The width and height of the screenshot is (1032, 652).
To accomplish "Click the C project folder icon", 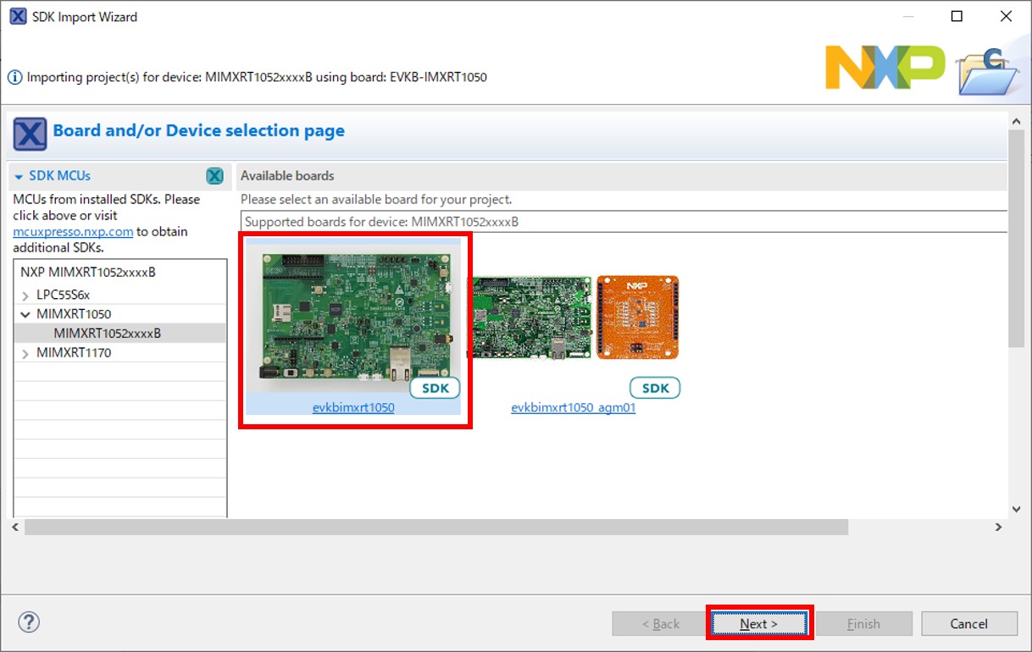I will point(986,71).
